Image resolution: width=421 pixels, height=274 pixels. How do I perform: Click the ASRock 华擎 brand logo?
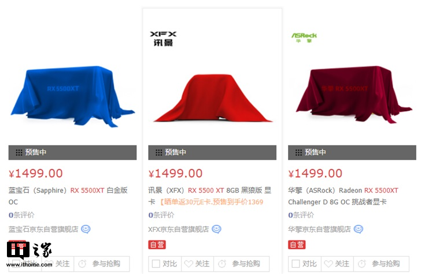[x=304, y=37]
